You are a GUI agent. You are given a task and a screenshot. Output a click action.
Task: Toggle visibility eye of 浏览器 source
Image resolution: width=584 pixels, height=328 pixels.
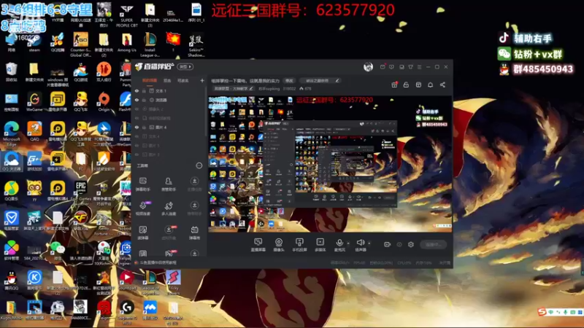tap(137, 100)
